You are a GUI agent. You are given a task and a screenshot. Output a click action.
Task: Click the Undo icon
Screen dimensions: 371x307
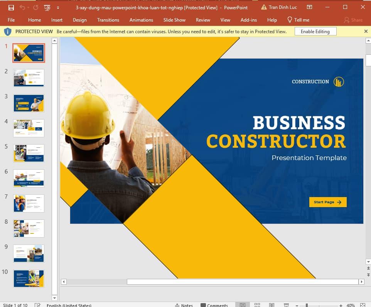(x=22, y=7)
